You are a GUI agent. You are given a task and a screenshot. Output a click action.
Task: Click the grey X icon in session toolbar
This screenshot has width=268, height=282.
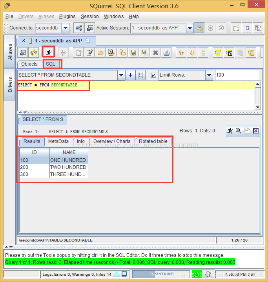(155, 53)
